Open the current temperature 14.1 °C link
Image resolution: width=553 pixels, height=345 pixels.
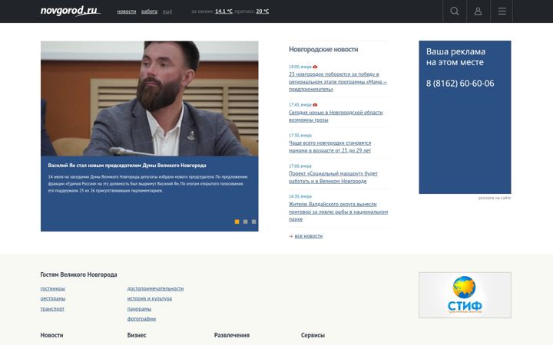[x=224, y=11]
